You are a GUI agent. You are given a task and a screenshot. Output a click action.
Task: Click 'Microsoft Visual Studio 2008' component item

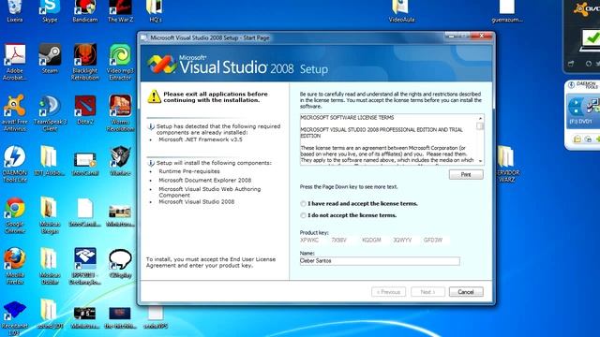(x=196, y=202)
